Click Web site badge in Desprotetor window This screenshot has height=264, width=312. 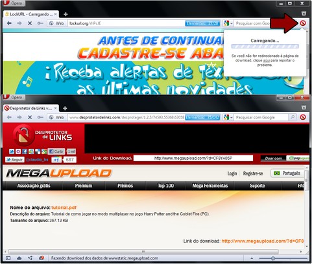click(x=56, y=117)
